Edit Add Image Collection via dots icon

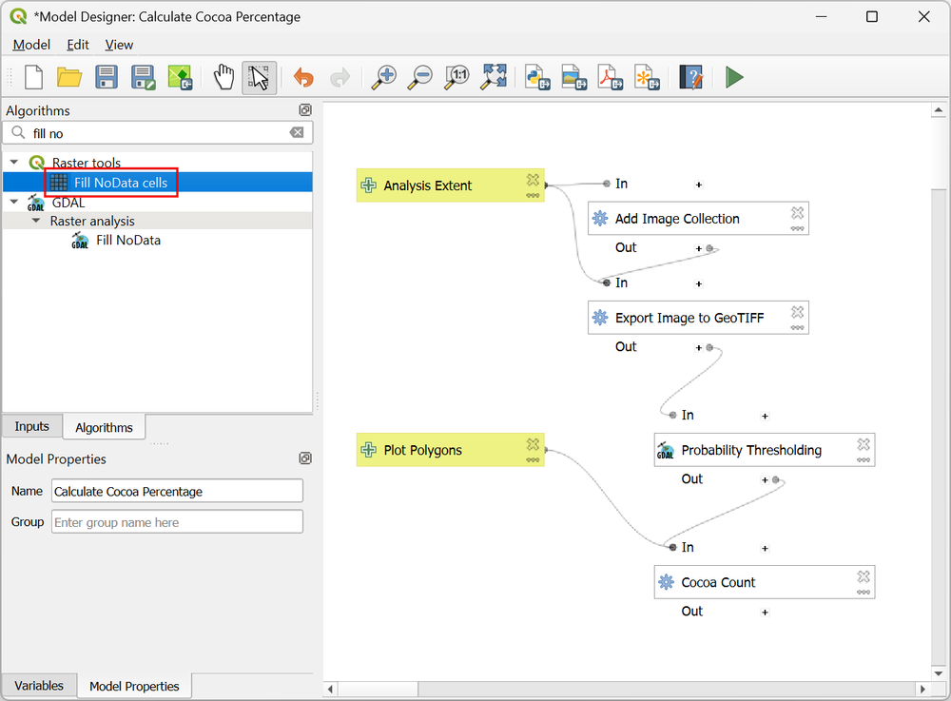(797, 228)
